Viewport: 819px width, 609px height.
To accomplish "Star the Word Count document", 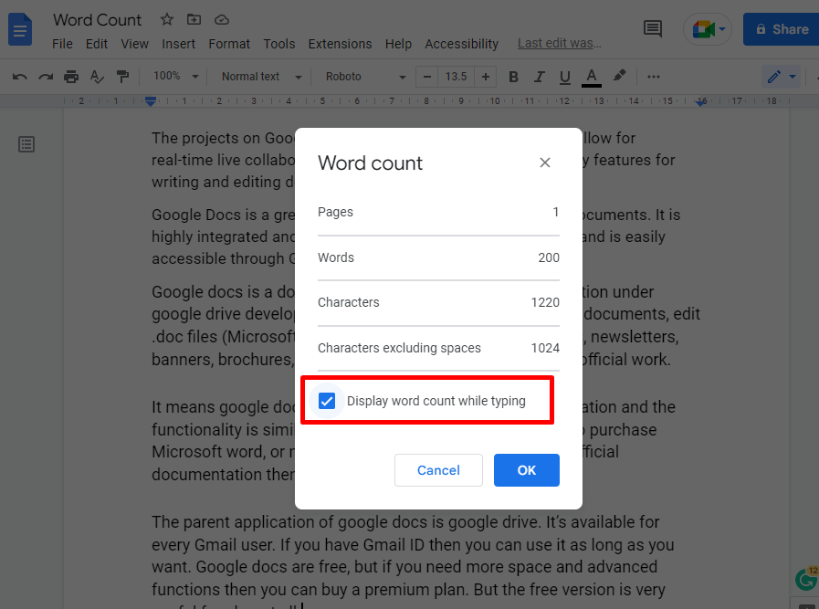I will [166, 20].
